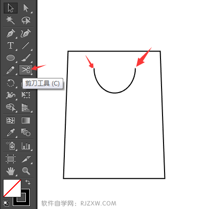Click the U-shaped handle curve on canvas
This screenshot has width=201, height=209.
tap(115, 93)
